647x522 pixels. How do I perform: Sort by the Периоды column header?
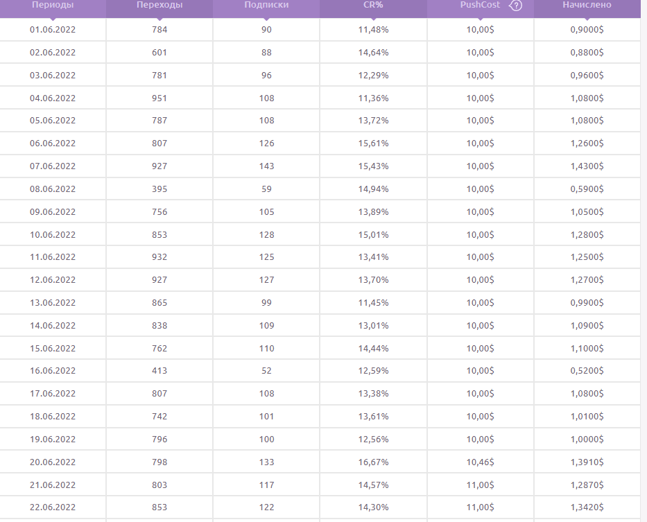(x=53, y=5)
